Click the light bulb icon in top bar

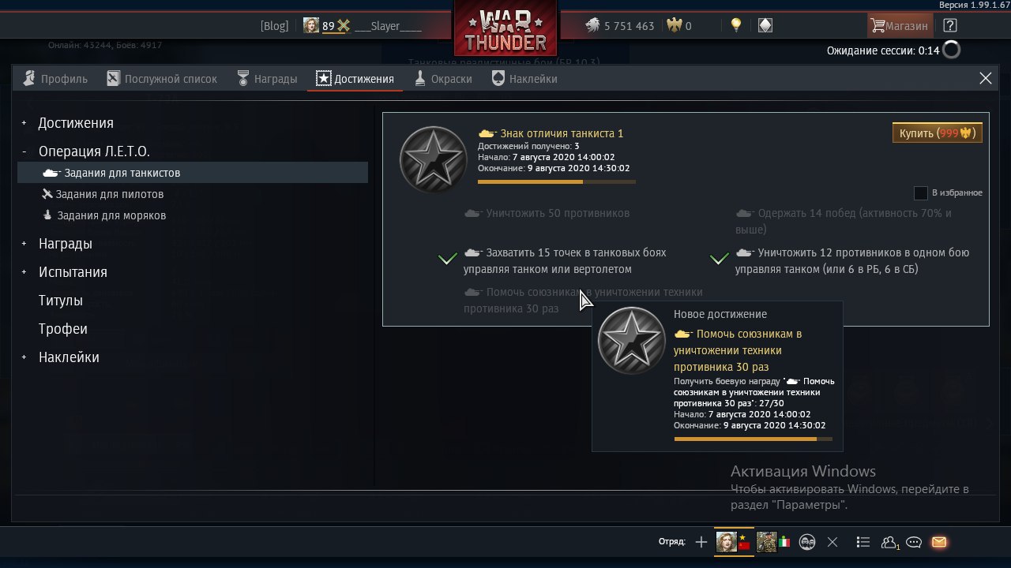[x=736, y=25]
